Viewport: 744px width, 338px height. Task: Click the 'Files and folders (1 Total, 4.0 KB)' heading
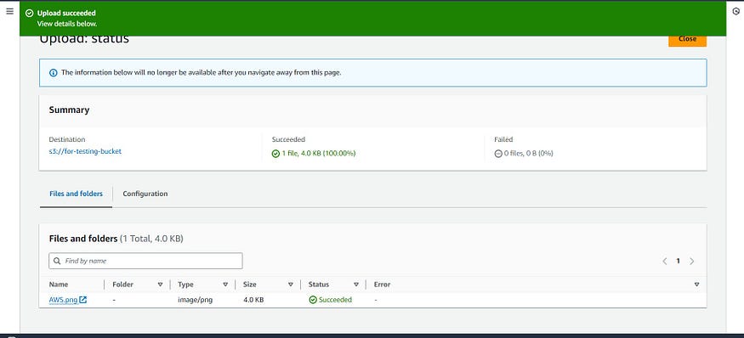pyautogui.click(x=116, y=239)
